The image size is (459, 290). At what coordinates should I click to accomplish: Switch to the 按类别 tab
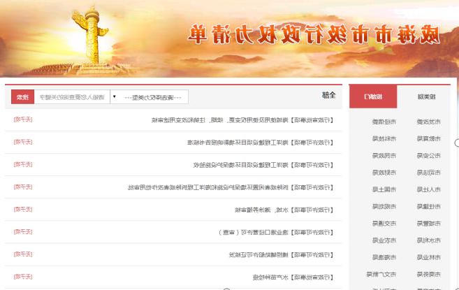tap(426, 96)
